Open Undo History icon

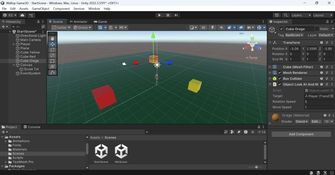(277, 15)
